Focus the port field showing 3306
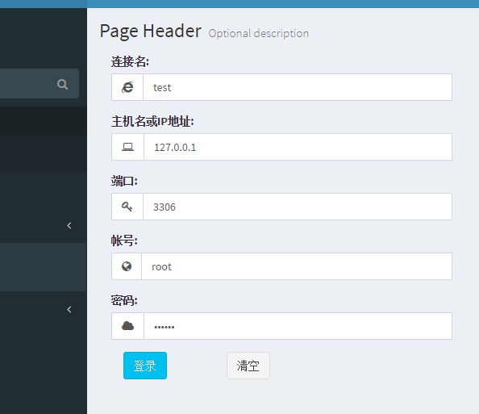 [298, 207]
